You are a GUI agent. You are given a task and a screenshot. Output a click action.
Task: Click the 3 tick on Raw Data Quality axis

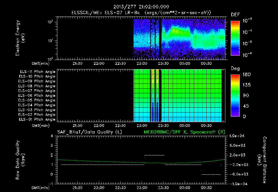(x=52, y=145)
